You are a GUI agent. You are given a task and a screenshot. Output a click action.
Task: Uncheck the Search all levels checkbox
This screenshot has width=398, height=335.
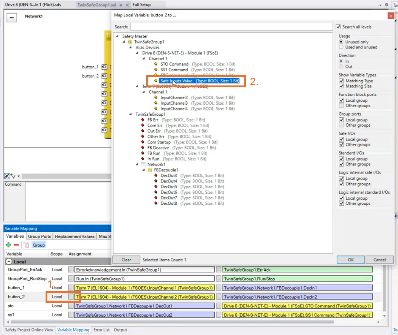(338, 27)
